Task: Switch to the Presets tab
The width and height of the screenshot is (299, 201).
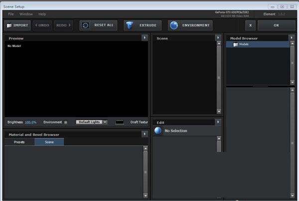Action: (19, 142)
